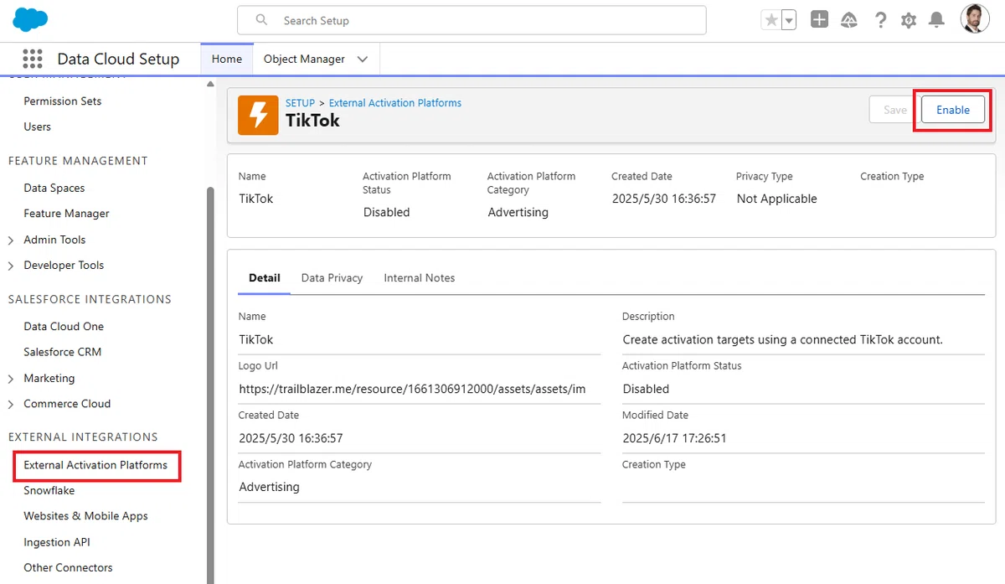Viewport: 1005px width, 584px height.
Task: Open Other Connectors in the sidebar
Action: pos(68,568)
